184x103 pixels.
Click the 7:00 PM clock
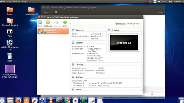click(177, 1)
